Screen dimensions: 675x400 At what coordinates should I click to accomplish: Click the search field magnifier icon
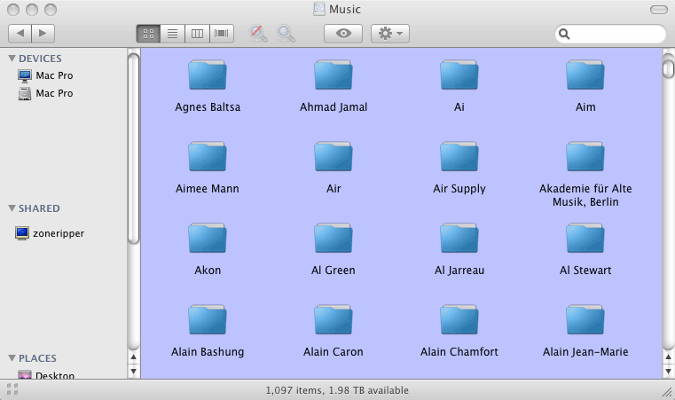click(564, 34)
